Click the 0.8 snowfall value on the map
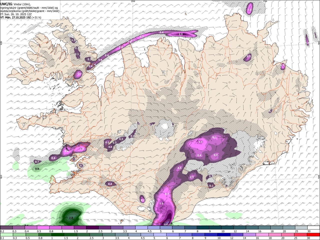This screenshot has height=240, width=320. click(x=66, y=151)
